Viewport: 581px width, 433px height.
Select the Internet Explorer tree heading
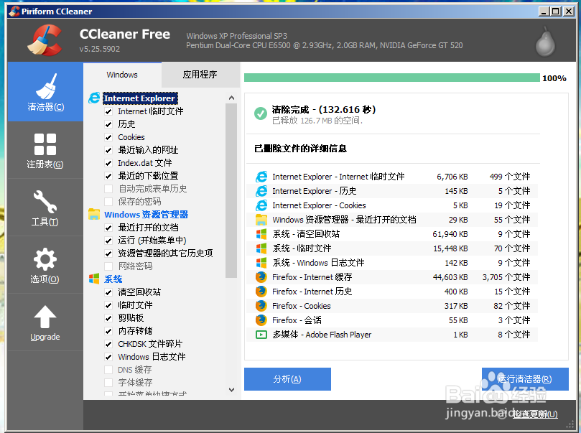point(140,98)
